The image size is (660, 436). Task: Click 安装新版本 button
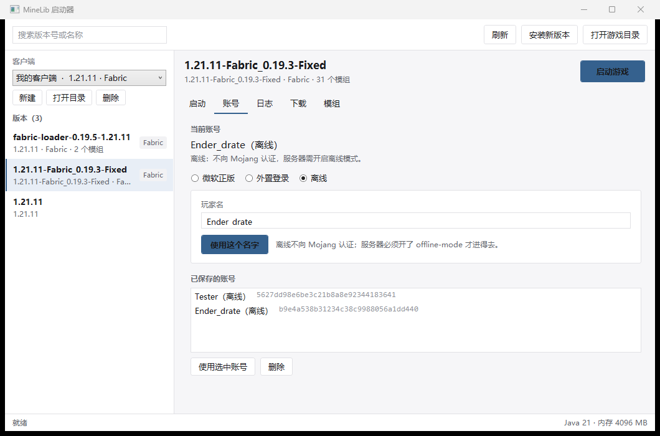coord(549,35)
